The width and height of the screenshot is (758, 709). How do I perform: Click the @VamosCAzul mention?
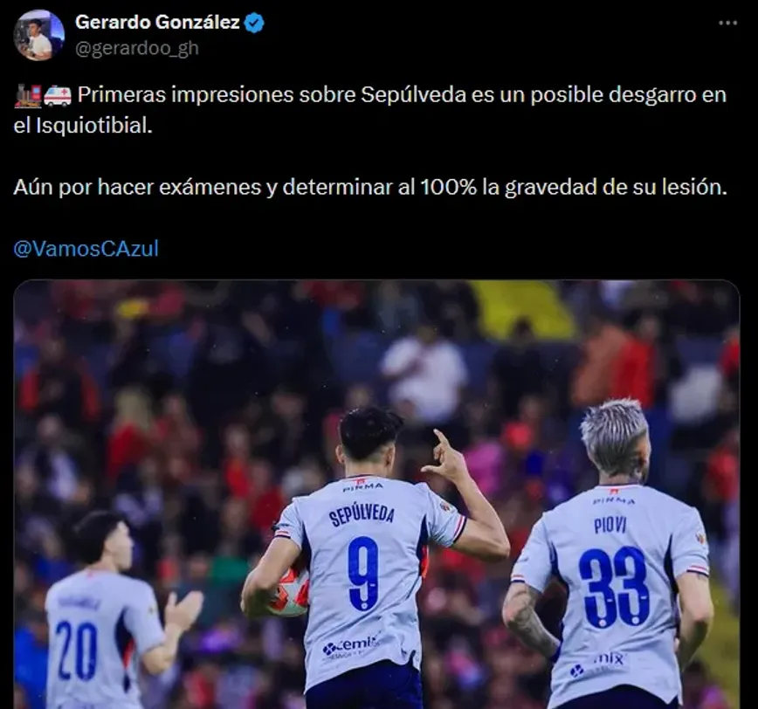click(86, 249)
